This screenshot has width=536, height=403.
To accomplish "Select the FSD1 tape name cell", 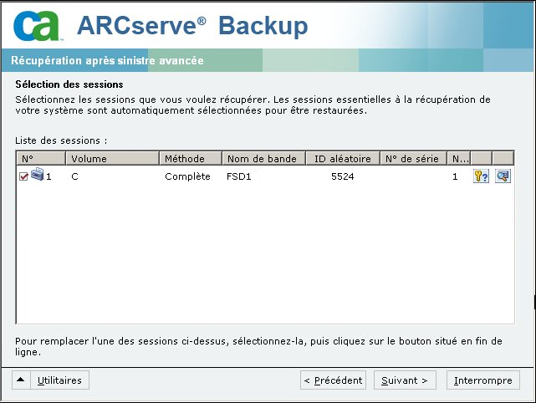I will click(x=238, y=177).
